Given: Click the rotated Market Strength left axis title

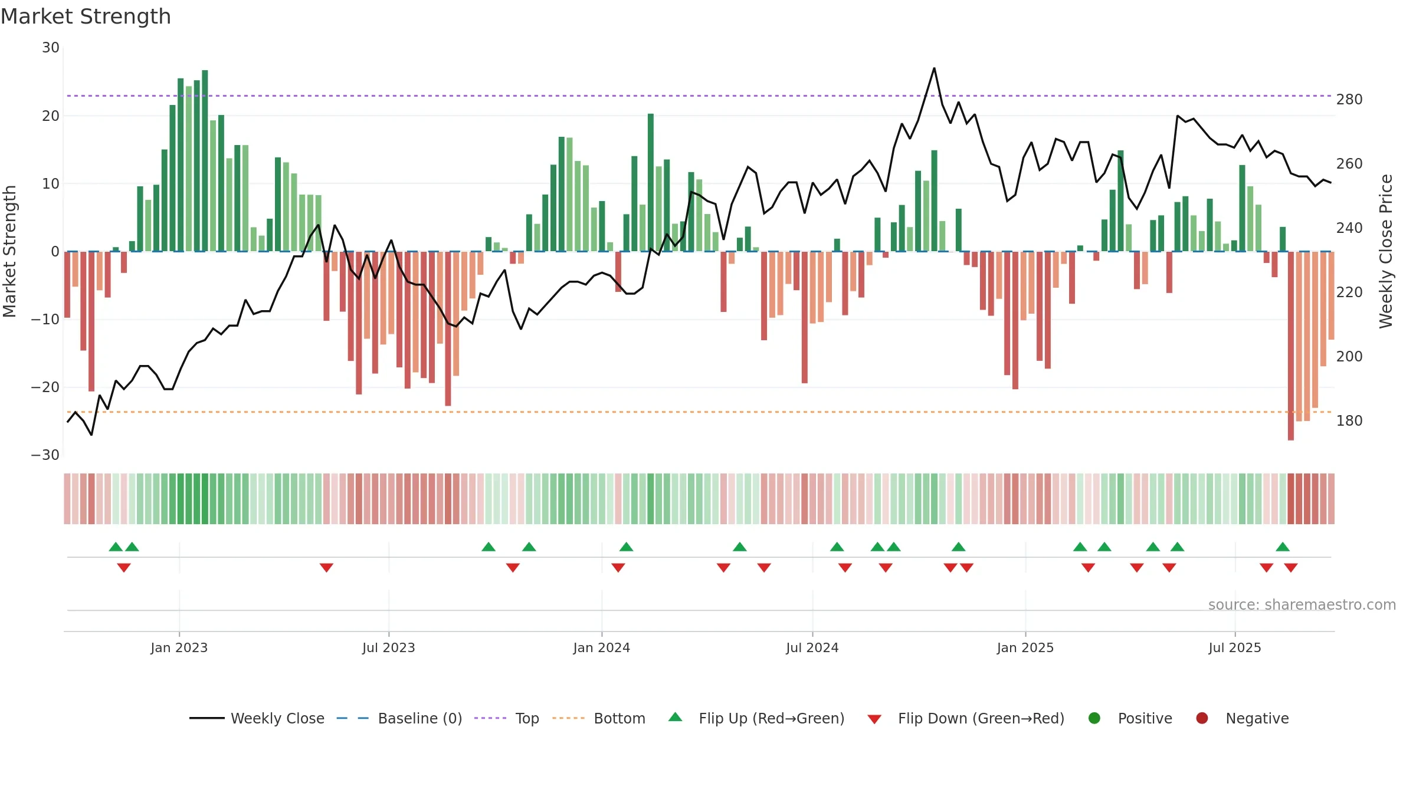Looking at the screenshot, I should tap(10, 252).
